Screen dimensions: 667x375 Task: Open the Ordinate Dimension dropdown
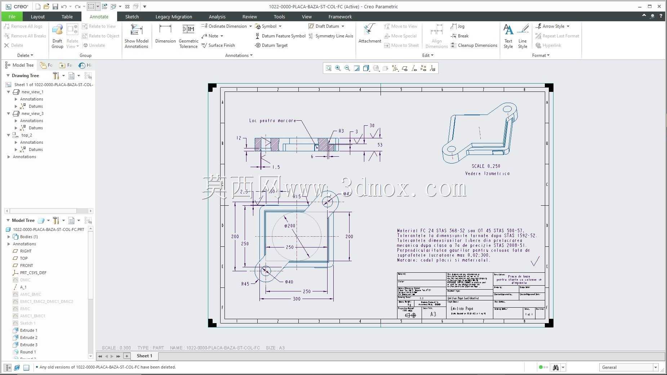(250, 26)
